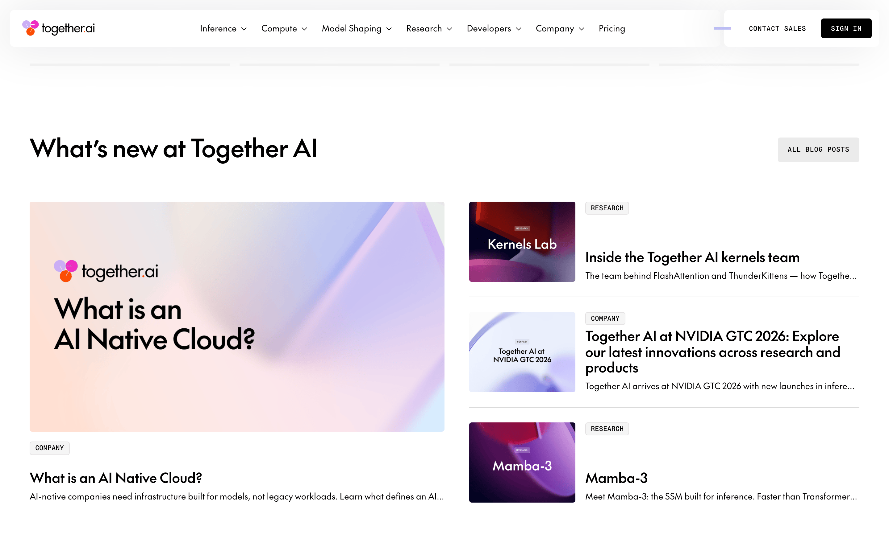Click 'Together AI arrives at NVIDIA GTC' description
Screen dimensions: 889x555
[x=720, y=387]
